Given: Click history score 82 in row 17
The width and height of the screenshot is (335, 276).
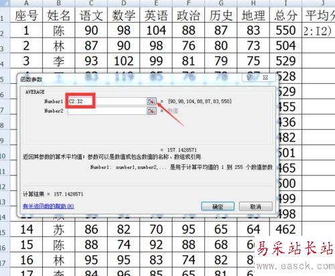Looking at the screenshot, I should 221,260.
